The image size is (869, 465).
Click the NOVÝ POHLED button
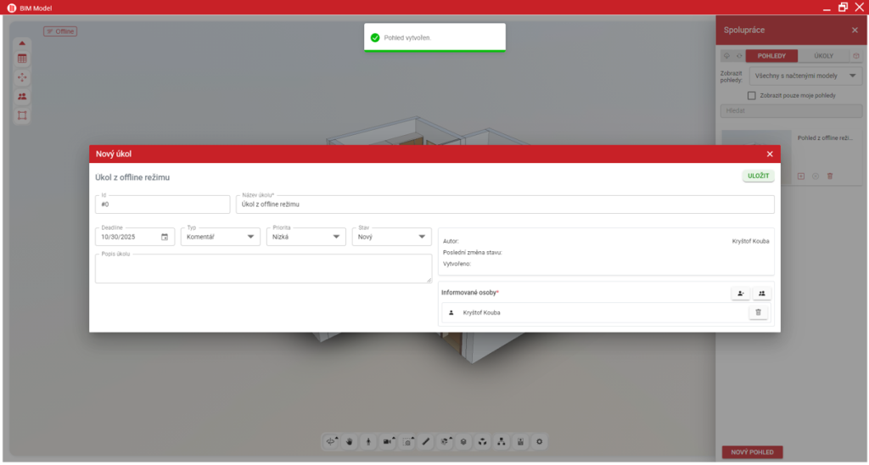click(x=752, y=452)
